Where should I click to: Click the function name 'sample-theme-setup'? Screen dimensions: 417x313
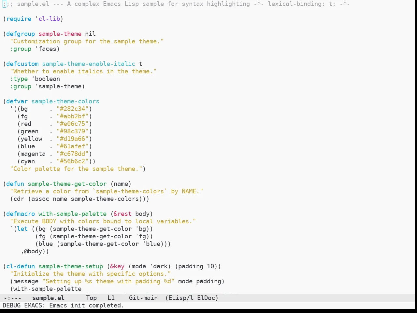click(x=71, y=266)
